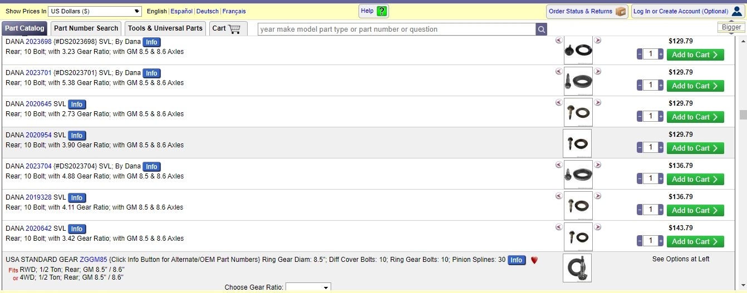Add DANA 2023704 to cart
The width and height of the screenshot is (747, 293).
(695, 179)
